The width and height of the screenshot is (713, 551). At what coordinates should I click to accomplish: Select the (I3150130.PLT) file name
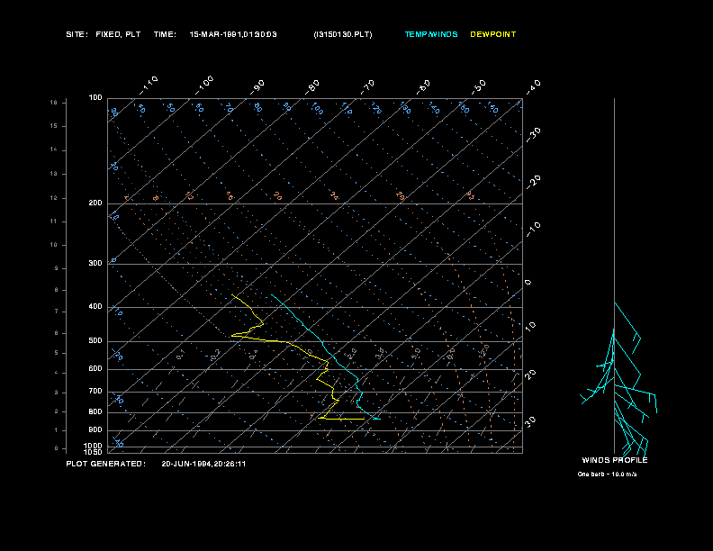(x=343, y=34)
